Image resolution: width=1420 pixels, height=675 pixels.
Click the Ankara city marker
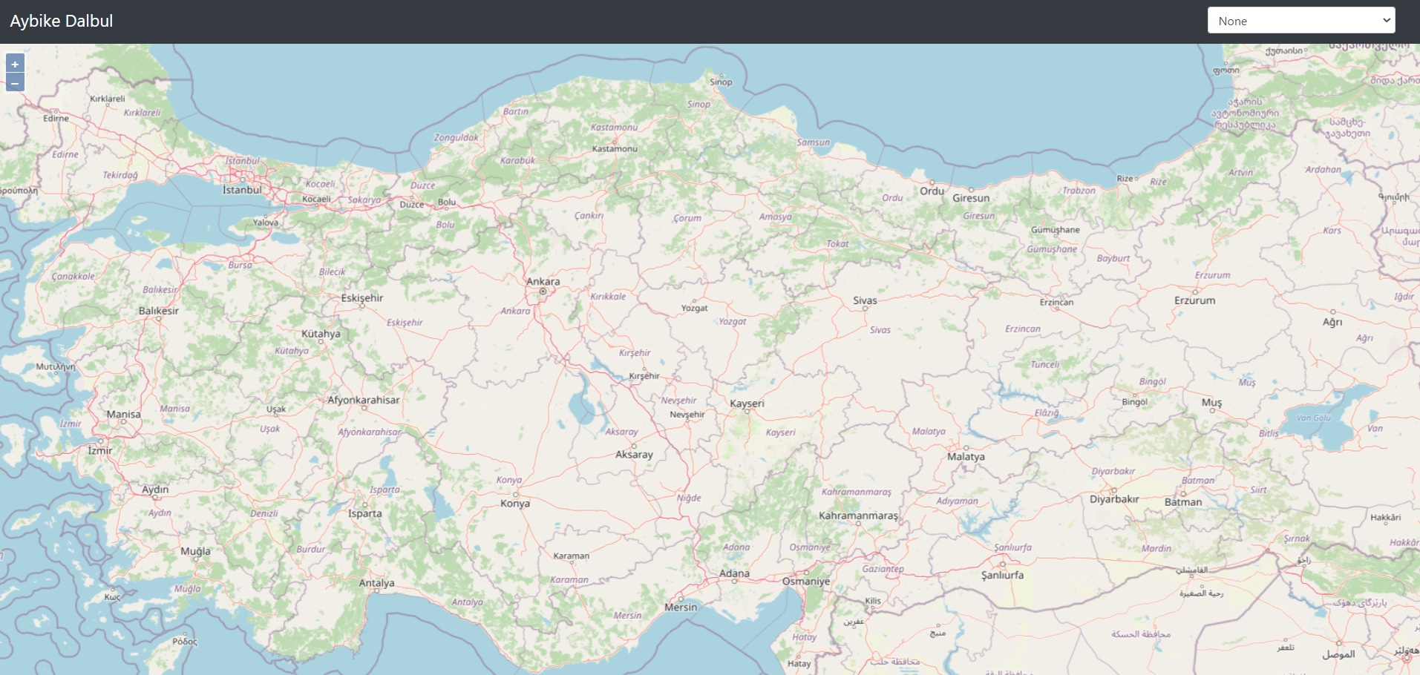click(x=543, y=292)
